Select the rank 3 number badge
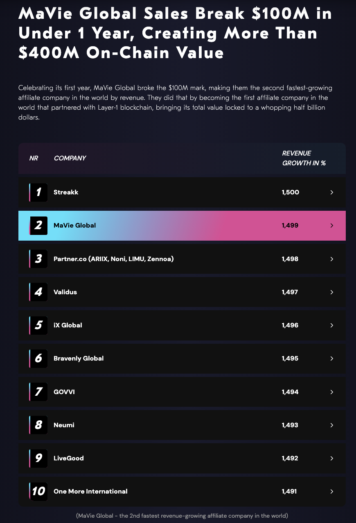Image resolution: width=356 pixels, height=523 pixels. click(x=38, y=259)
